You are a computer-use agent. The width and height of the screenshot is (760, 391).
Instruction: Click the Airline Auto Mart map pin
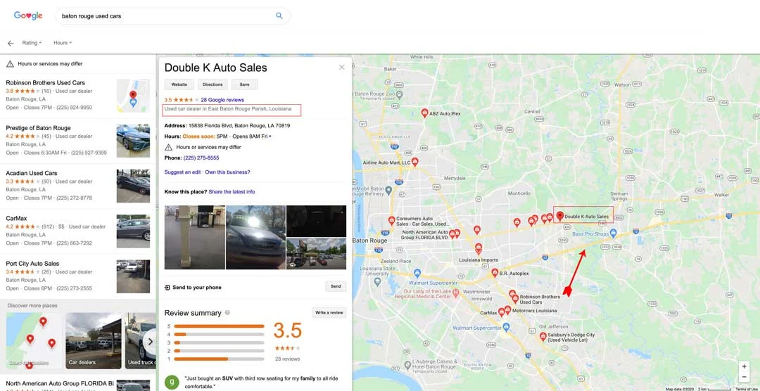pos(415,162)
